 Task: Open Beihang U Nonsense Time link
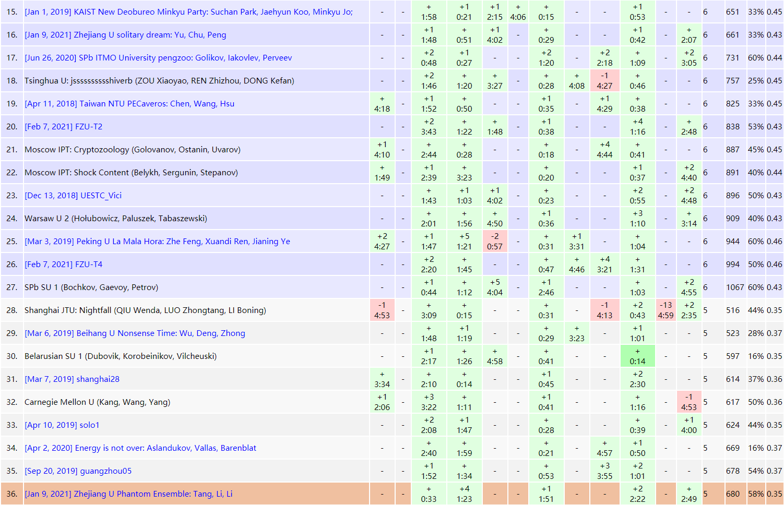(x=135, y=333)
